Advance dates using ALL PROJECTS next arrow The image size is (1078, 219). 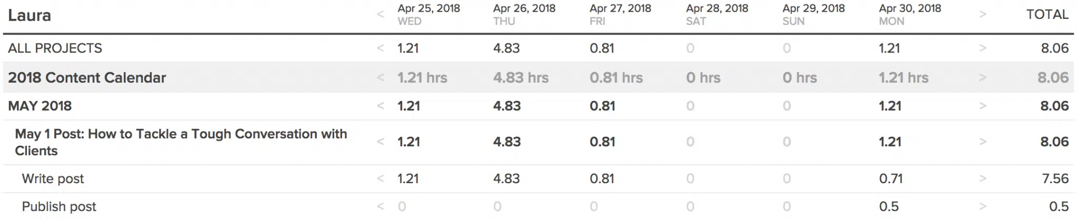[982, 48]
